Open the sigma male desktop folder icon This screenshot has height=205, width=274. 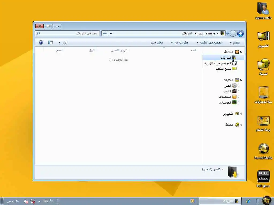(x=263, y=10)
